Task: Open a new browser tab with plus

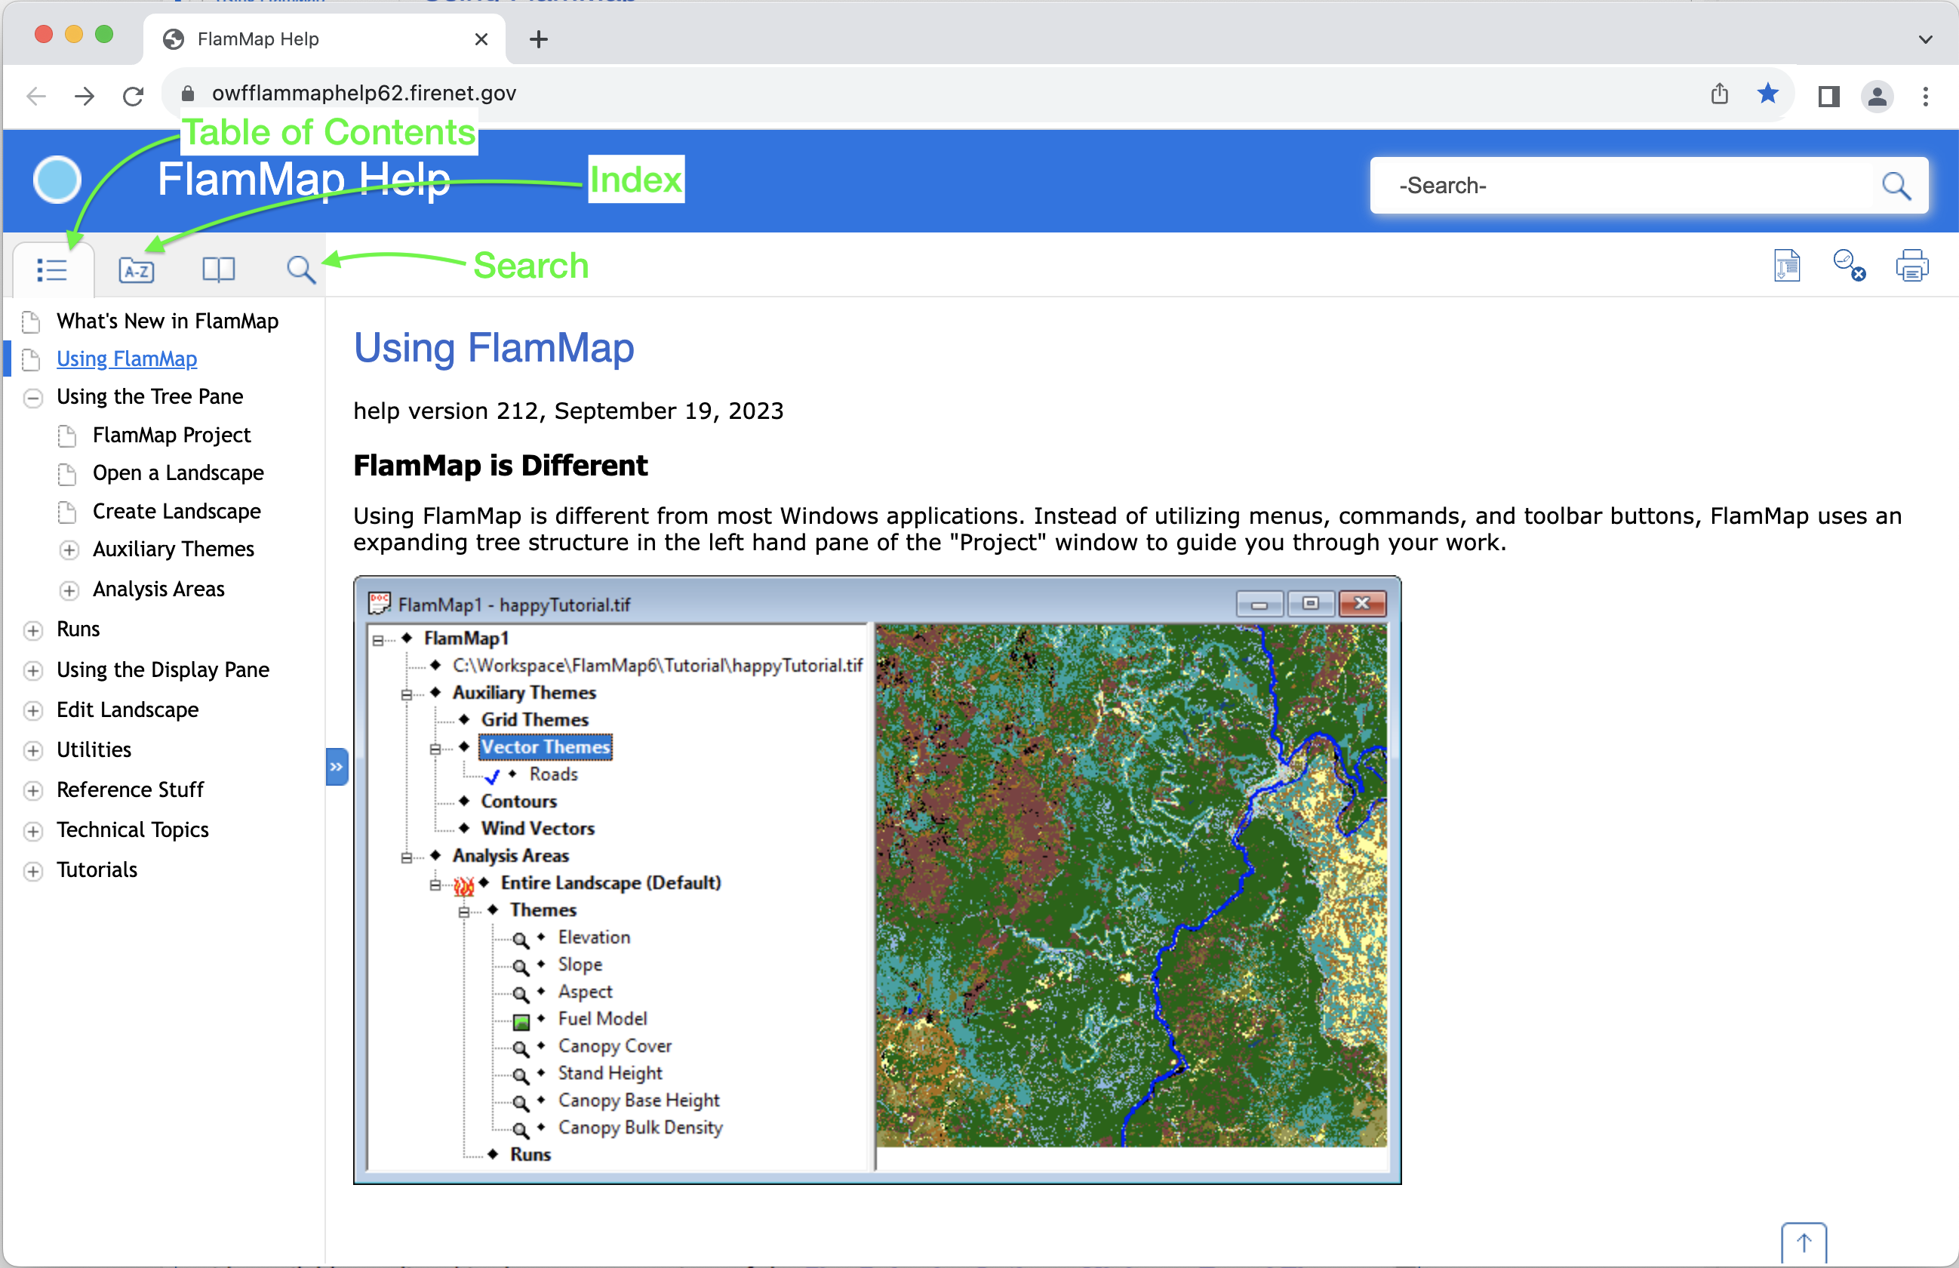Action: tap(538, 38)
